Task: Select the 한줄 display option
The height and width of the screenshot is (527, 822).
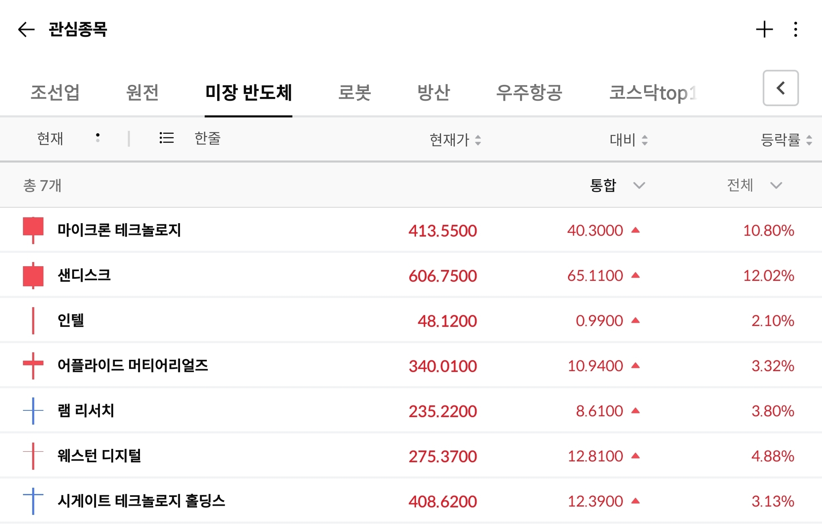Action: point(208,138)
